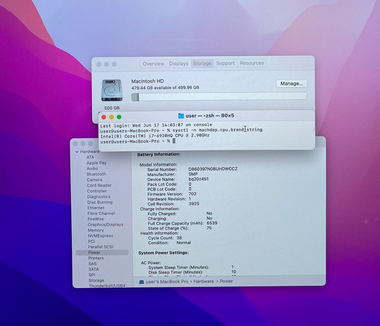Click the 479.44 GB available text
The image size is (380, 326).
[165, 88]
